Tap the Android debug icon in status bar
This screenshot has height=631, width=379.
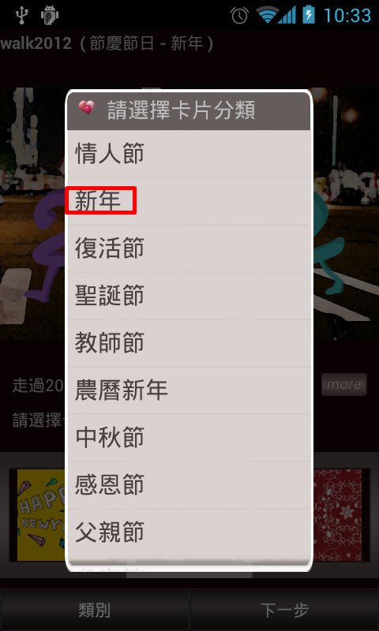tap(50, 15)
